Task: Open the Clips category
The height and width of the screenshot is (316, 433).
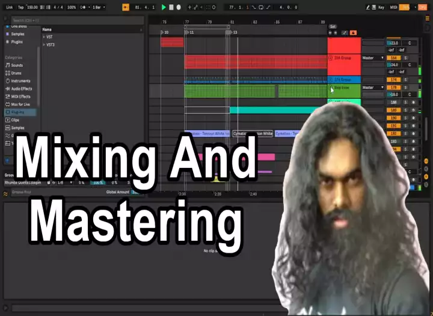Action: [15, 120]
